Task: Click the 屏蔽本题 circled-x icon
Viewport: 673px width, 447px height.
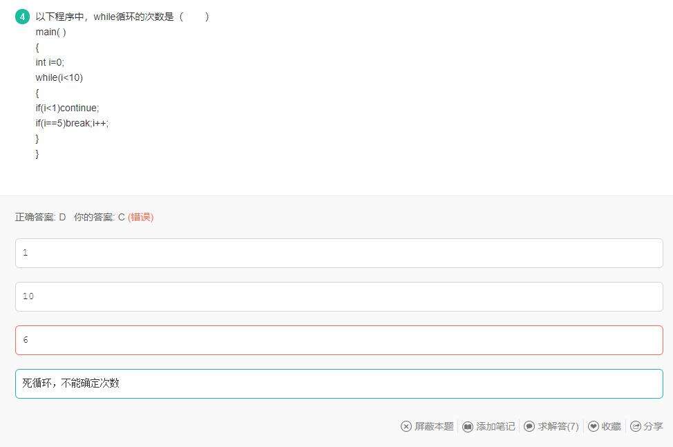Action: tap(406, 426)
